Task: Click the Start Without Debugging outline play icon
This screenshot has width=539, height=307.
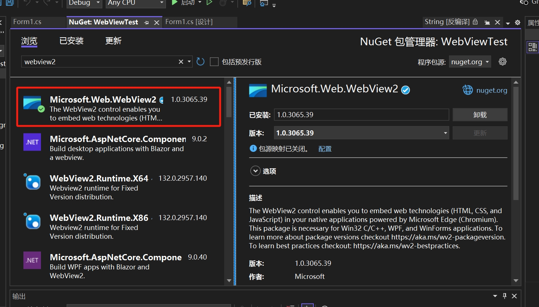Action: pos(210,3)
